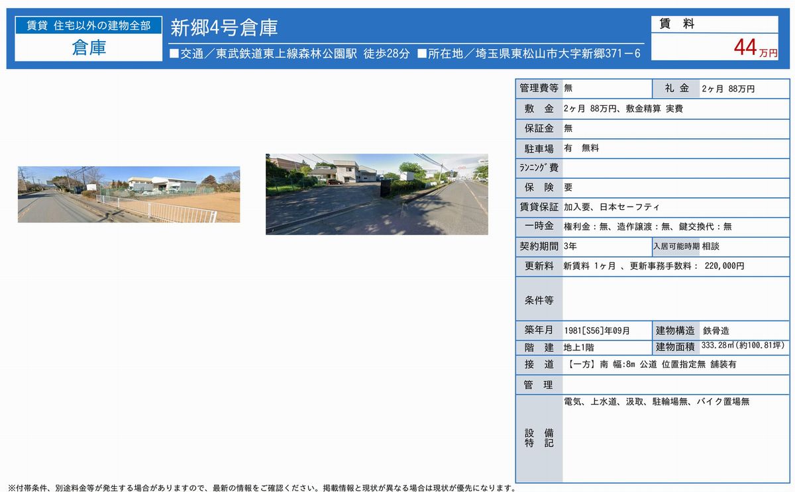
Task: Click the 敷金 row label
Action: tap(539, 109)
